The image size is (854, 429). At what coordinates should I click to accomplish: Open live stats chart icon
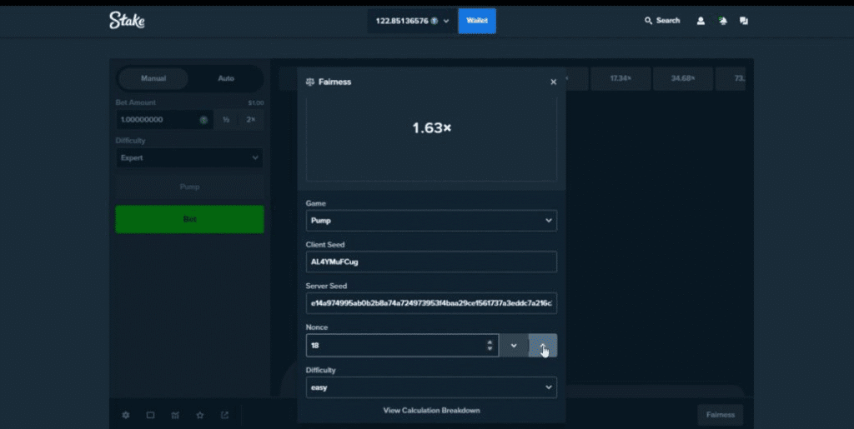coord(175,415)
